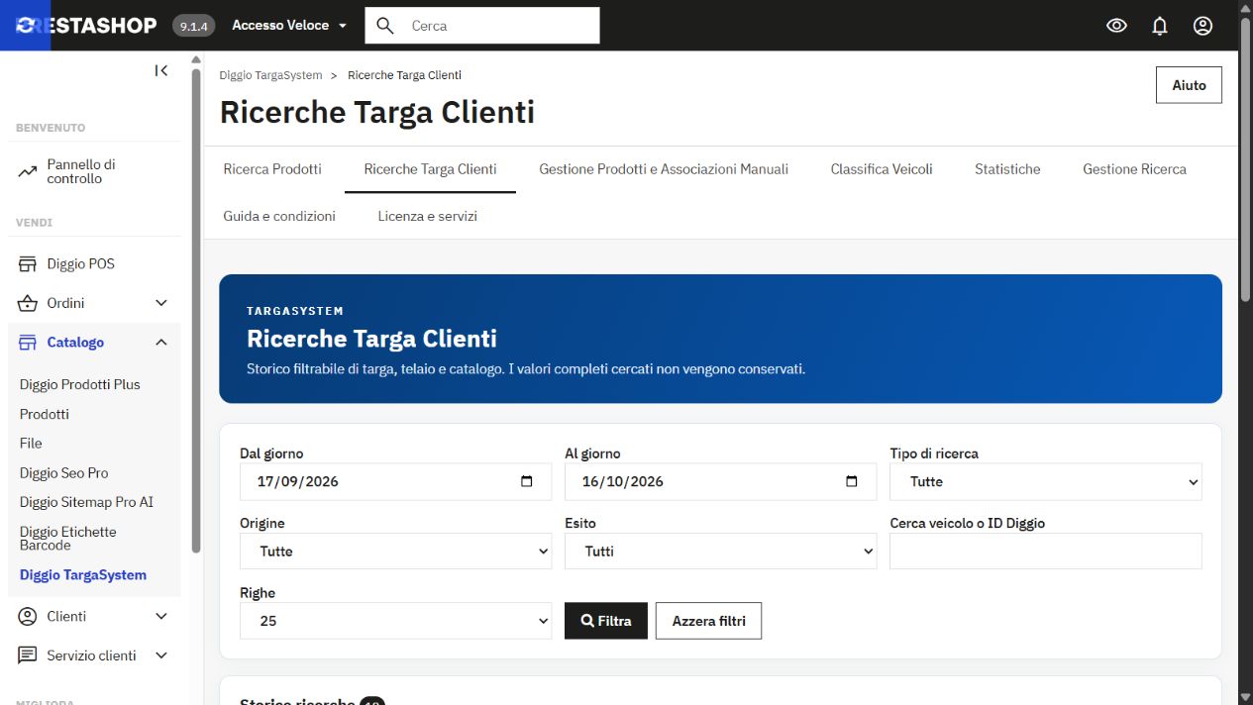This screenshot has width=1253, height=705.
Task: Open the user profile account icon
Action: 1202,26
